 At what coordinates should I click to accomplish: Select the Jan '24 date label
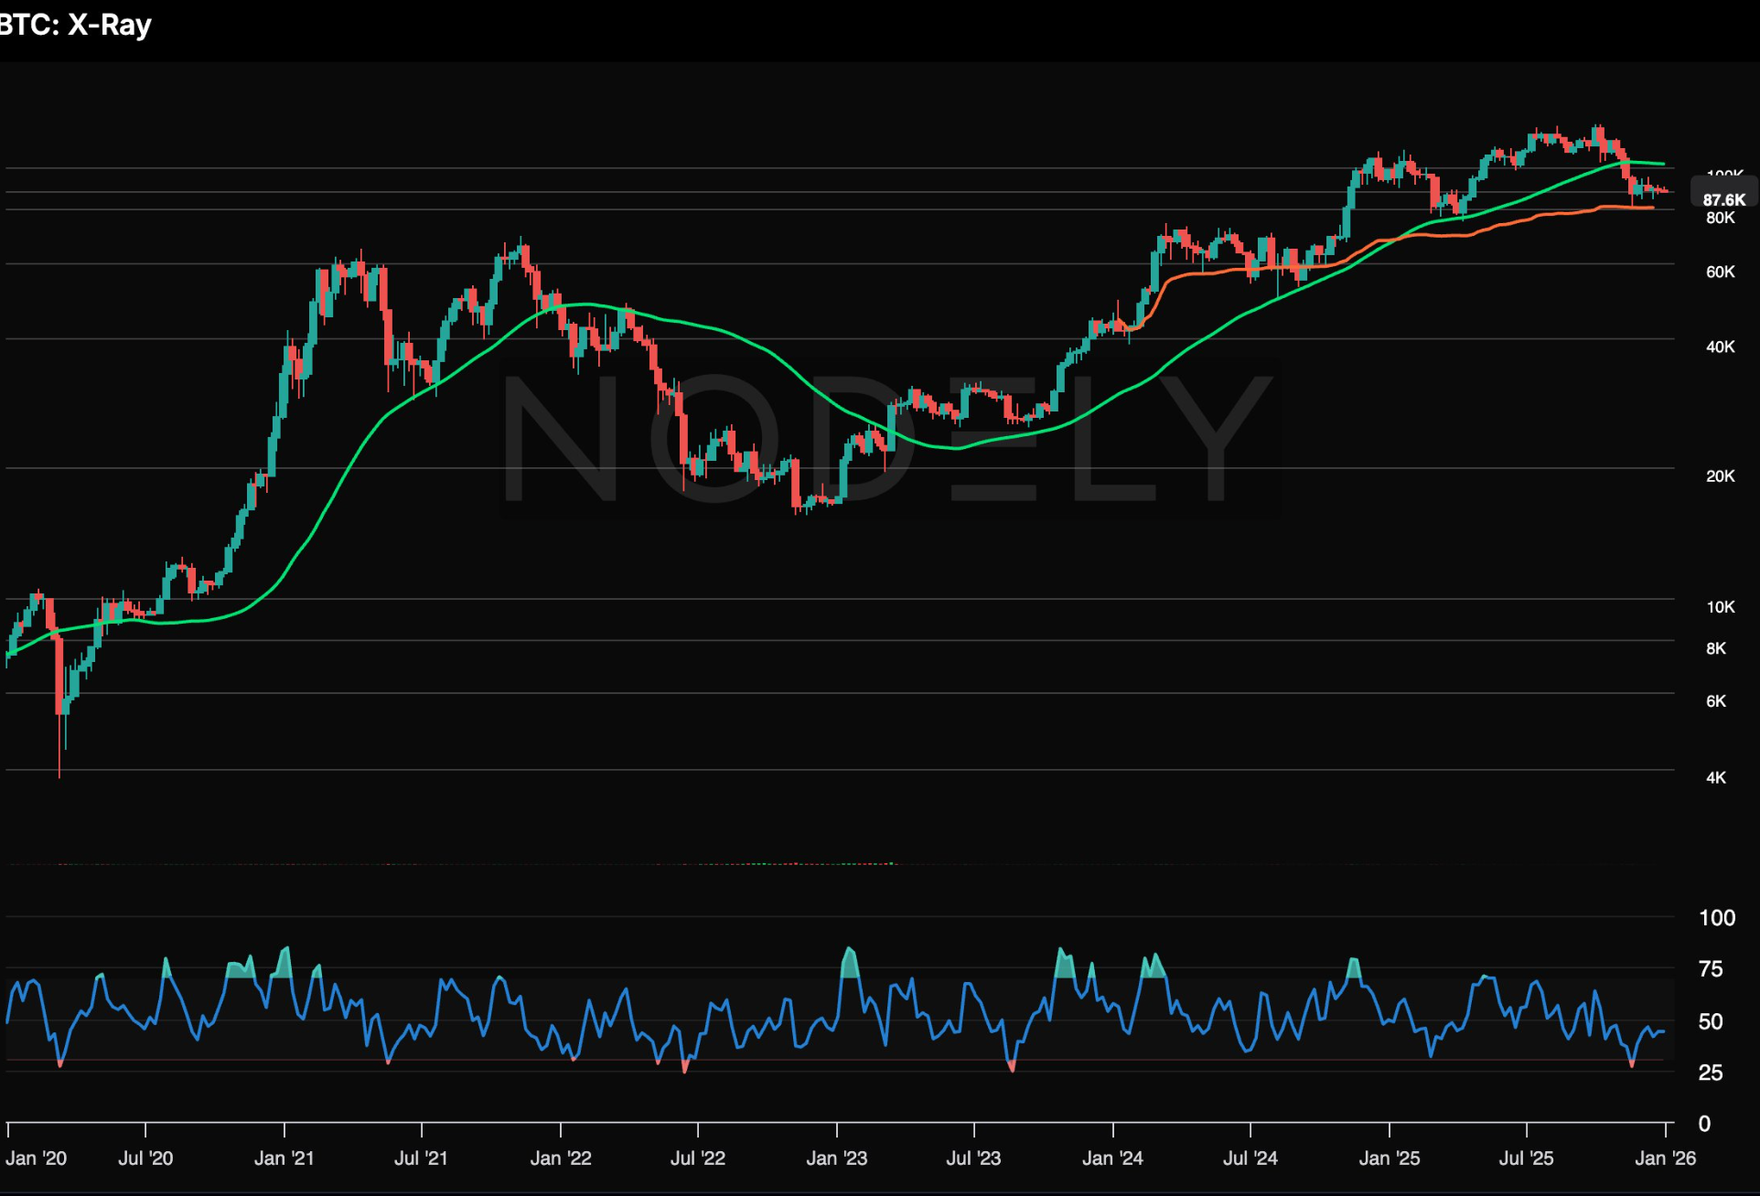1112,1159
